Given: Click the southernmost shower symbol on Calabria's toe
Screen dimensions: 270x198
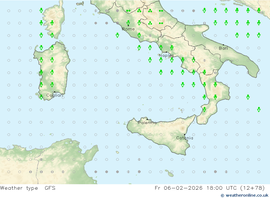Looking at the screenshot, I should point(204,109).
